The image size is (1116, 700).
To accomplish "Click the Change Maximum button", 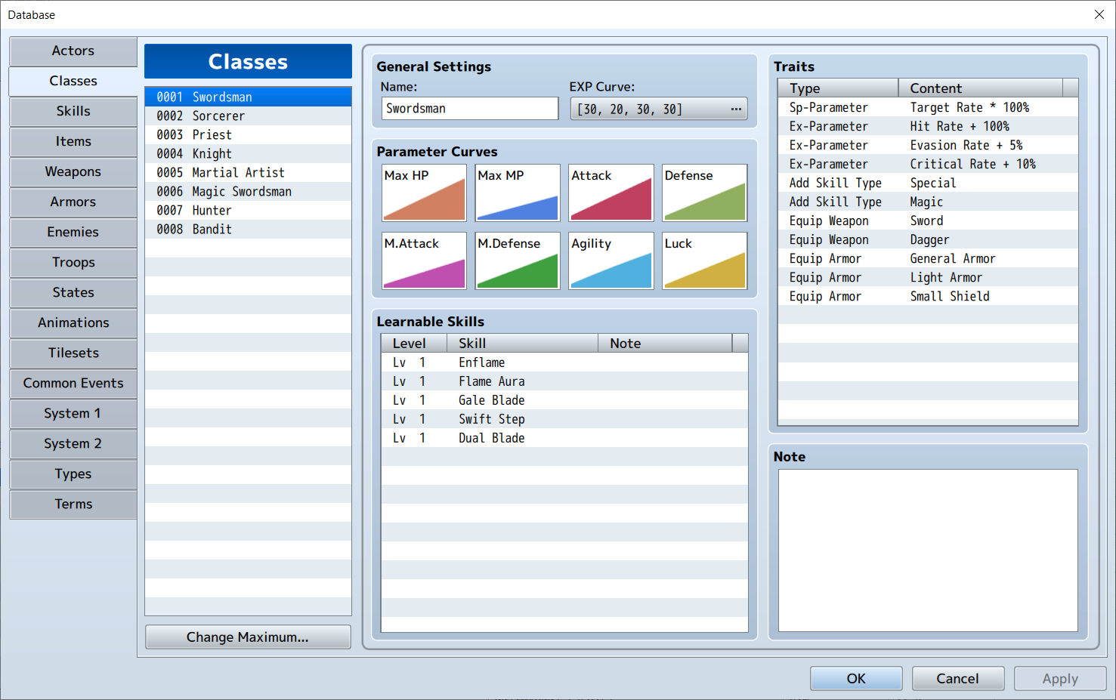I will tap(247, 637).
